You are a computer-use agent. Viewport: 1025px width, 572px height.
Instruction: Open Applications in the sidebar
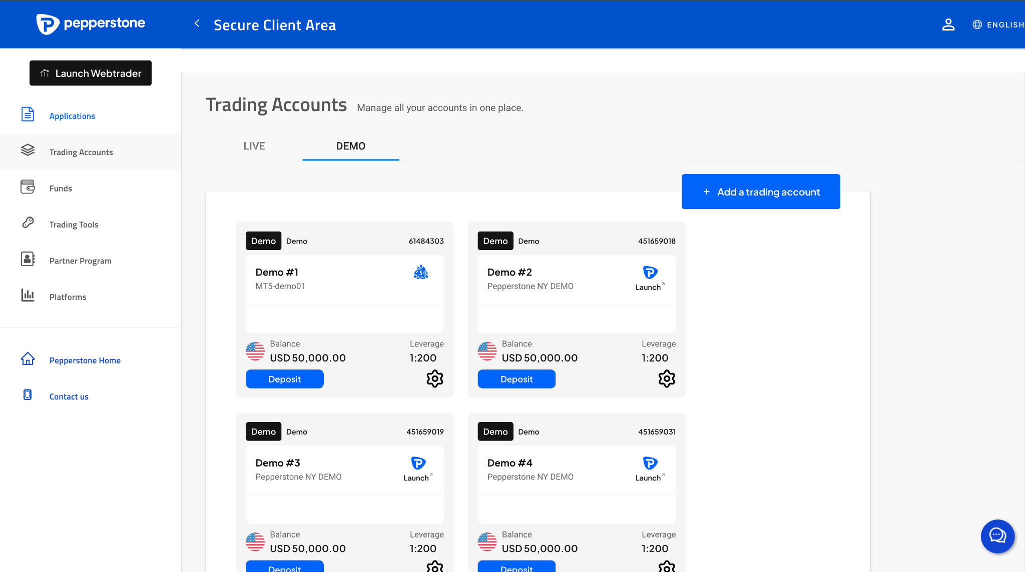click(72, 116)
